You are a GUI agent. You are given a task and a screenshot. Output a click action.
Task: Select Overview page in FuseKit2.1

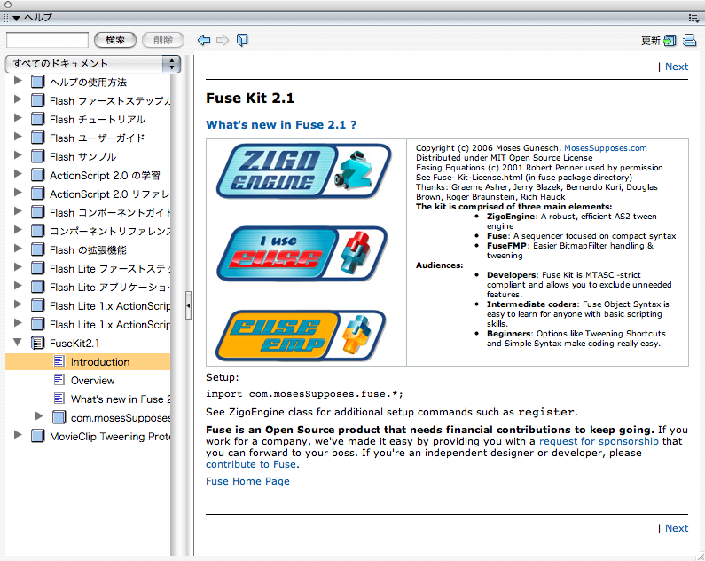92,380
